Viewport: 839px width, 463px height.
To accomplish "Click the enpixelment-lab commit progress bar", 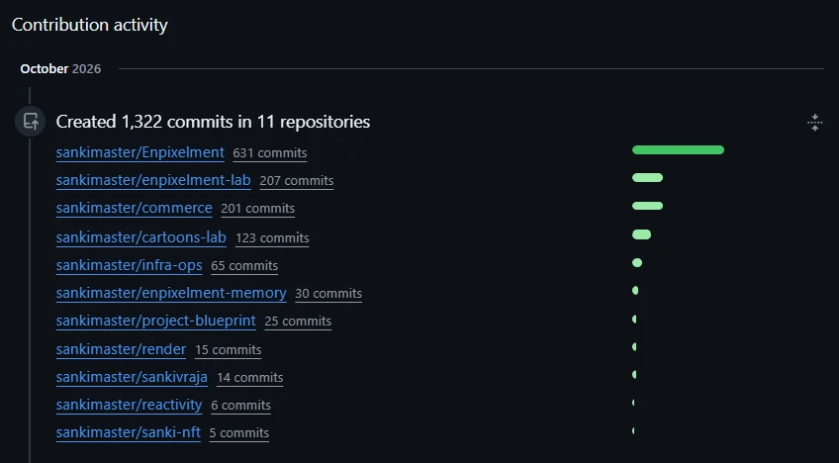I will [x=647, y=178].
